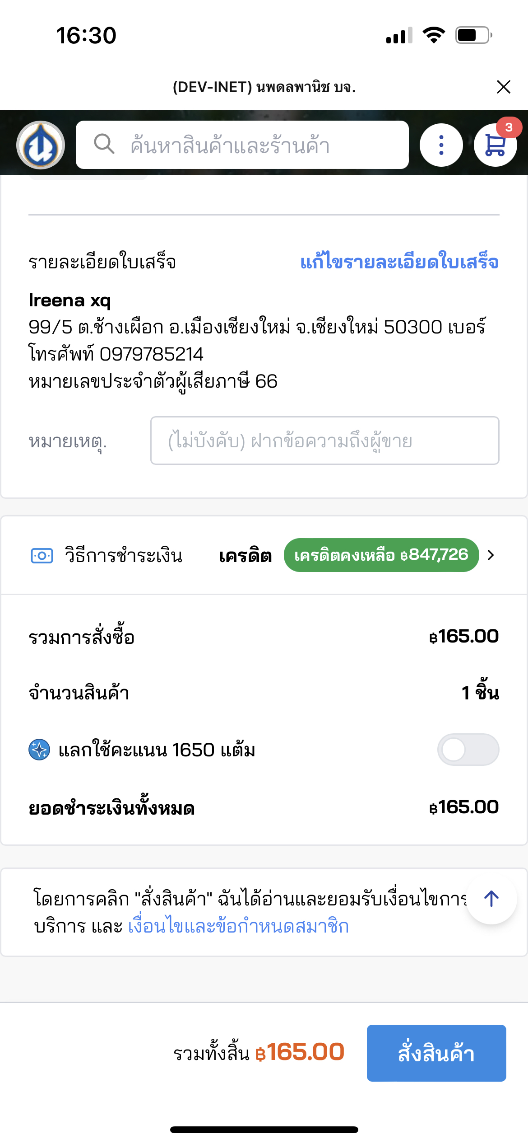Tap the three-dot more options button
The height and width of the screenshot is (1144, 528).
pyautogui.click(x=441, y=145)
